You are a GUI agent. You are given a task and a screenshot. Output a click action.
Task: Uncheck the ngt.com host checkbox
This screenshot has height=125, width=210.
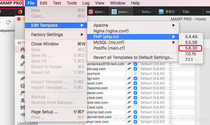135,78
